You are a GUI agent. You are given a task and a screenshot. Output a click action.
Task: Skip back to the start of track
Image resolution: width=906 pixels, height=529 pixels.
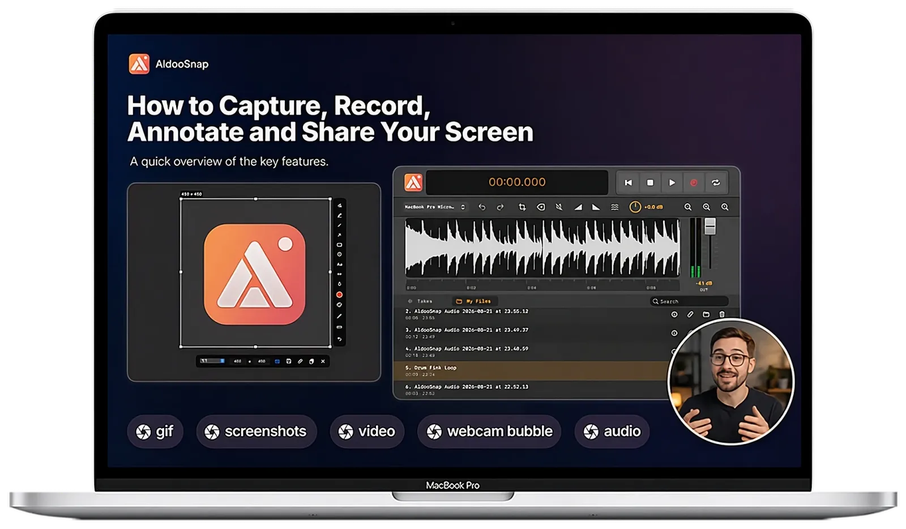point(628,182)
